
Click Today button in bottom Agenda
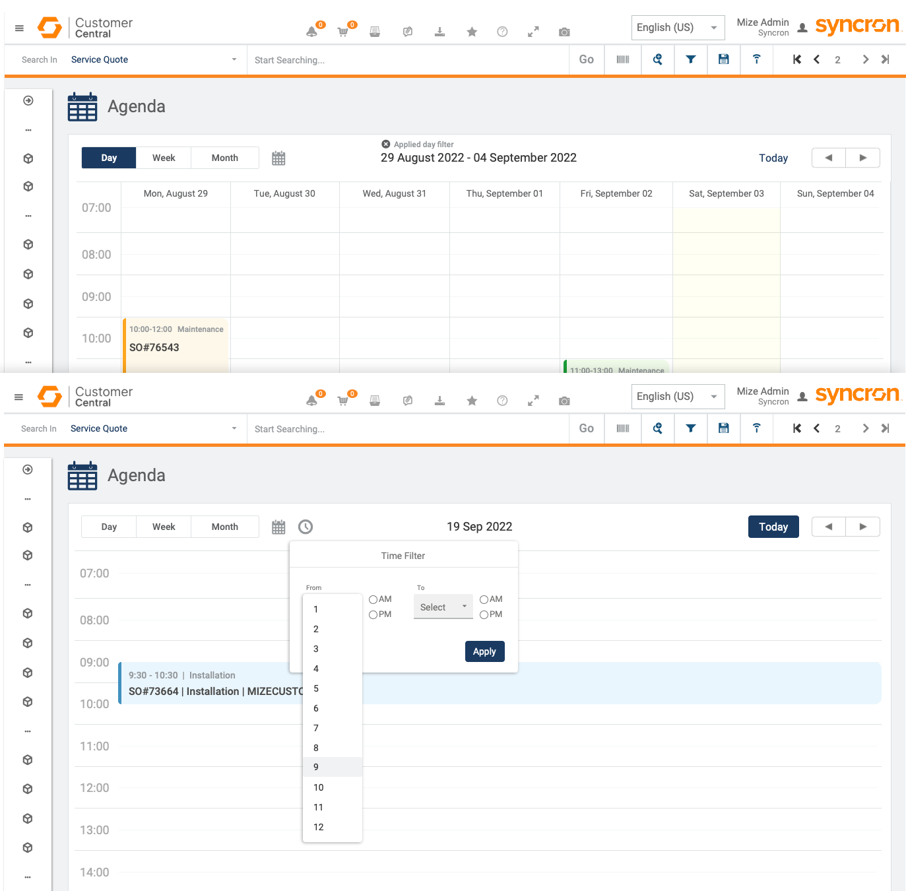point(773,527)
